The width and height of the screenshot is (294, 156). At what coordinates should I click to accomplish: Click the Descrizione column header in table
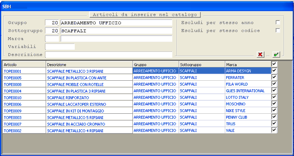[89, 64]
